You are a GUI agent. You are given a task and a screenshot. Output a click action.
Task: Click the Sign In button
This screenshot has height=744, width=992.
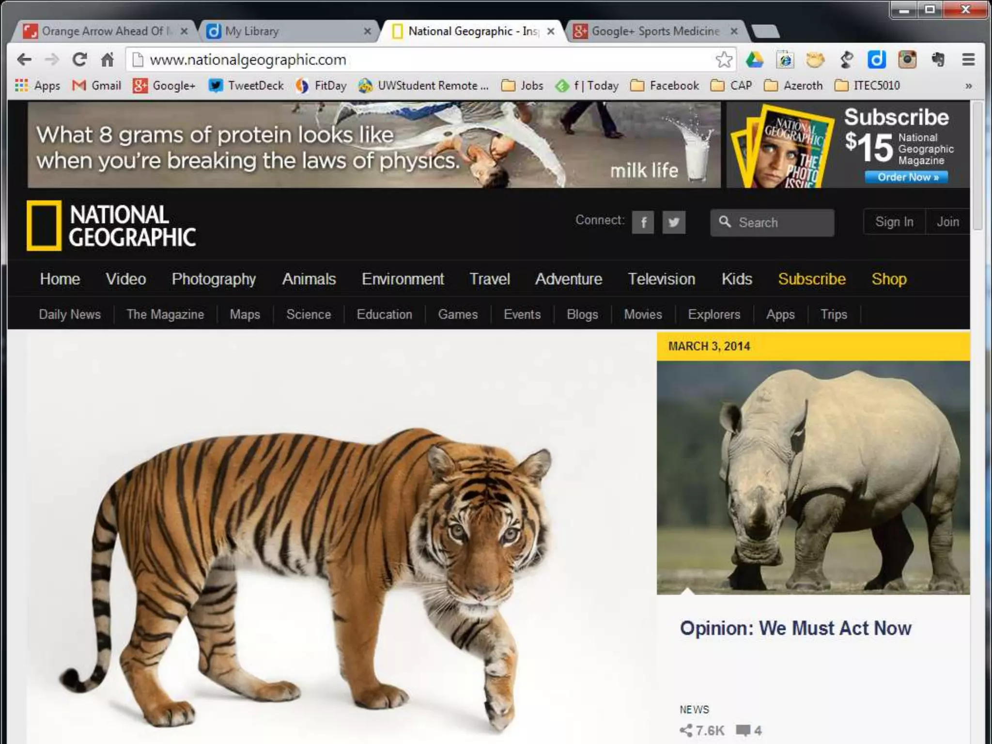(x=894, y=222)
